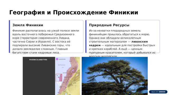Click the bold text 'ливанским кедром'

(x=118, y=43)
